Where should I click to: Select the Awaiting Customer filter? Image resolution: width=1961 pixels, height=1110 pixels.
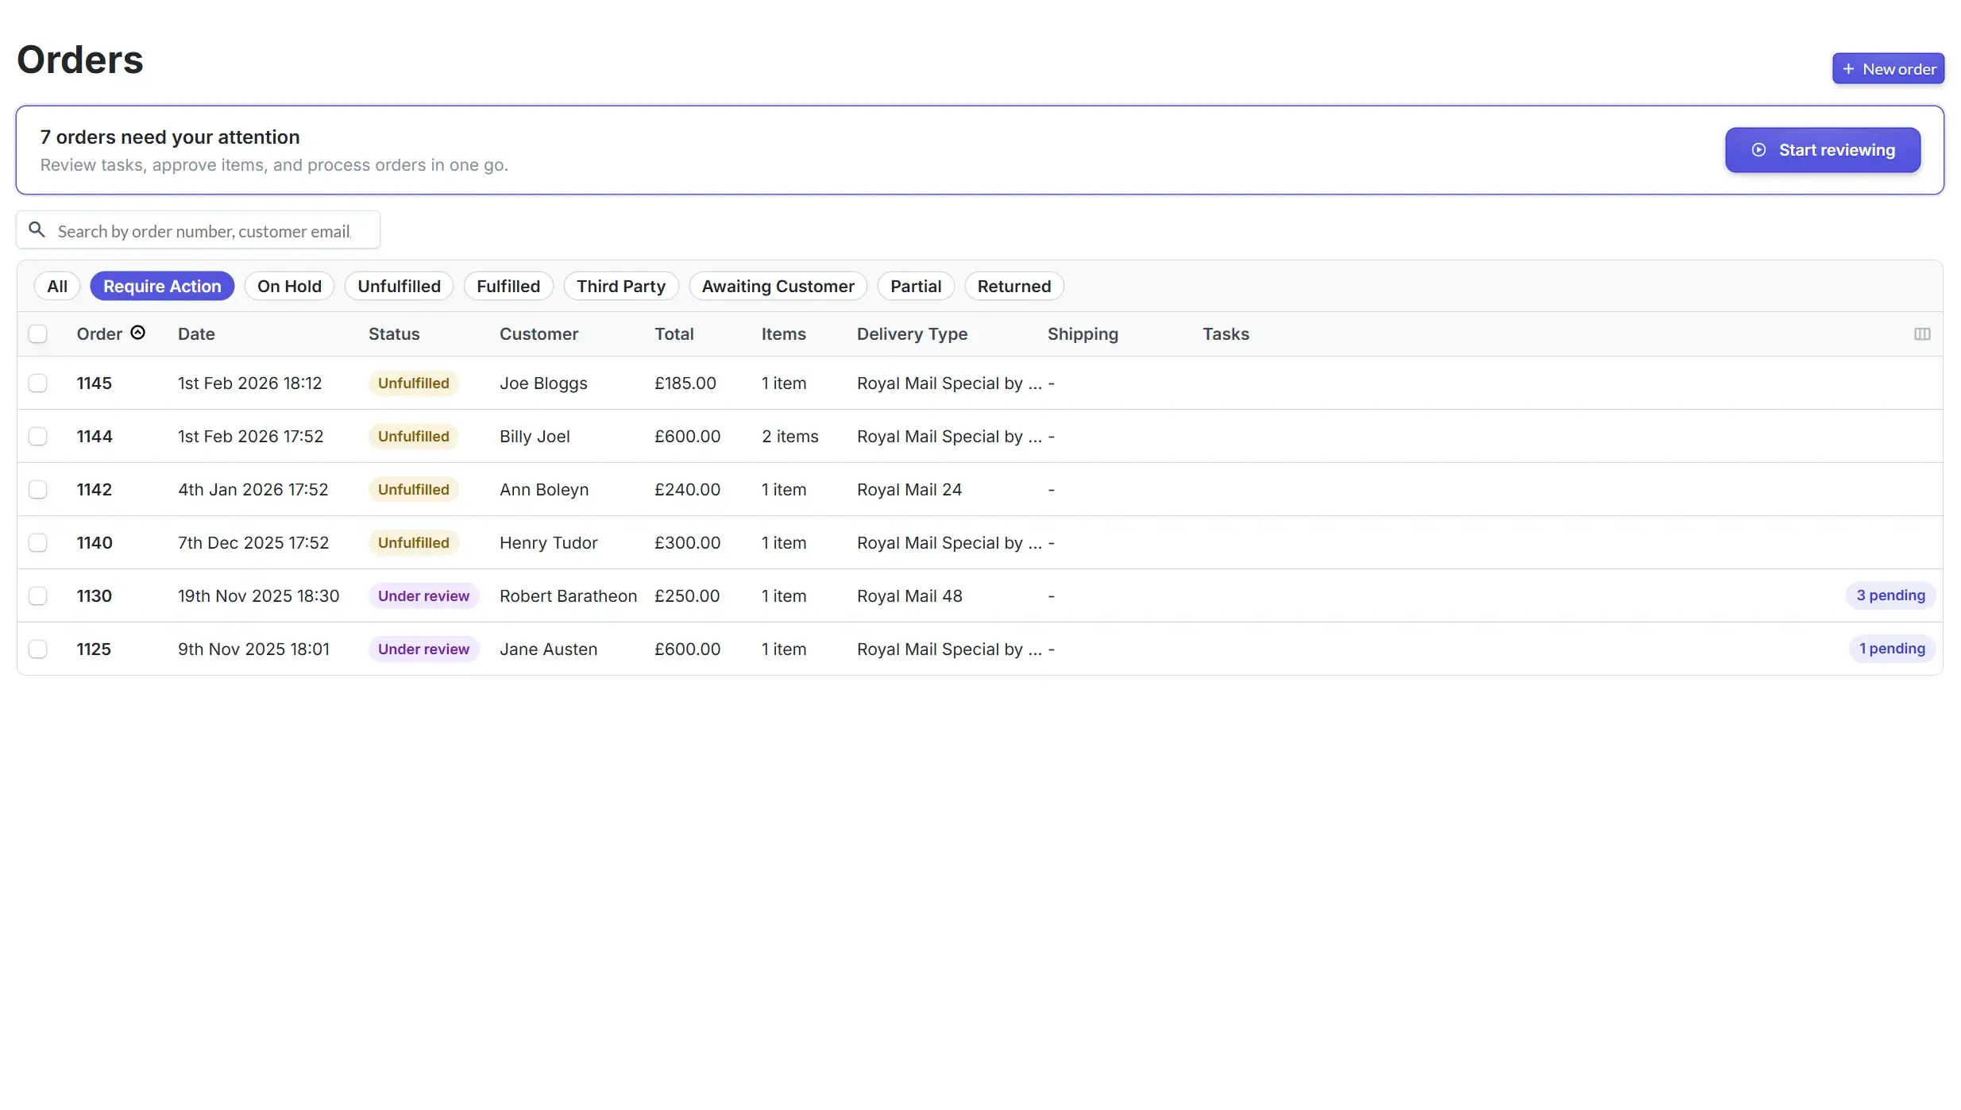tap(778, 286)
